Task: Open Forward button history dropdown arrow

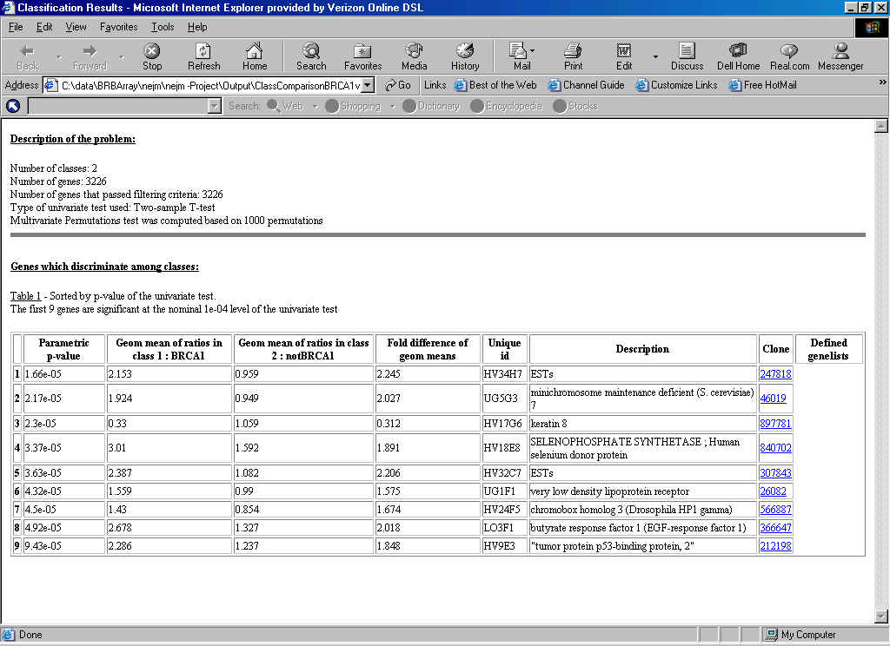Action: tap(121, 57)
